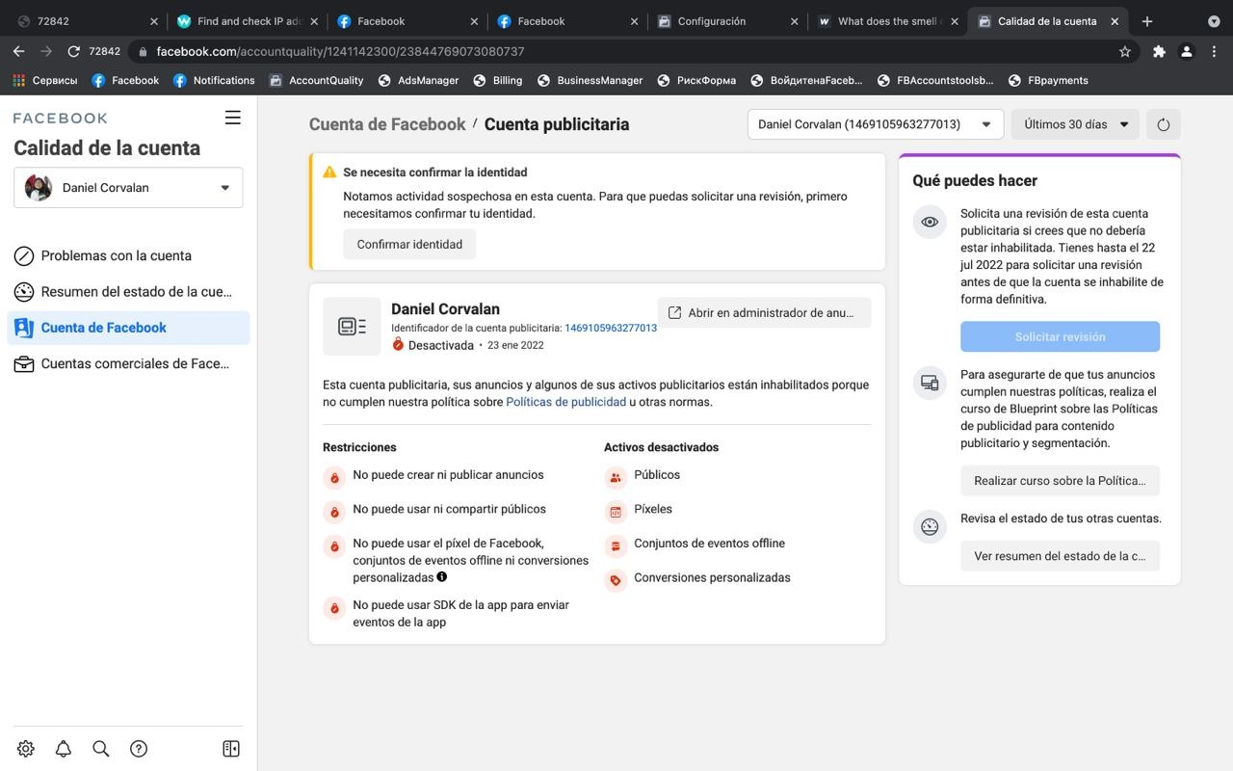Click the refresh data button beside date range
Image resolution: width=1233 pixels, height=771 pixels.
point(1164,124)
